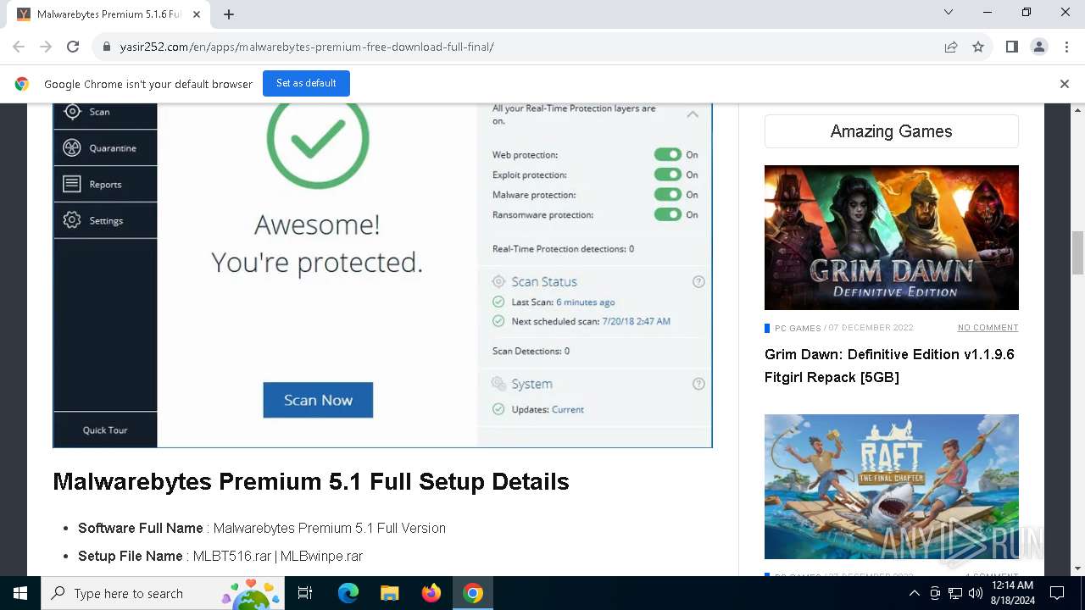The width and height of the screenshot is (1085, 610).
Task: Toggle Malware protection switch
Action: [x=668, y=195]
